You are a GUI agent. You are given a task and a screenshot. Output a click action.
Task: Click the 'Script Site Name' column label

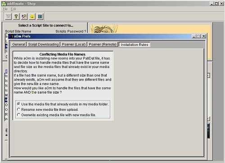click(18, 32)
